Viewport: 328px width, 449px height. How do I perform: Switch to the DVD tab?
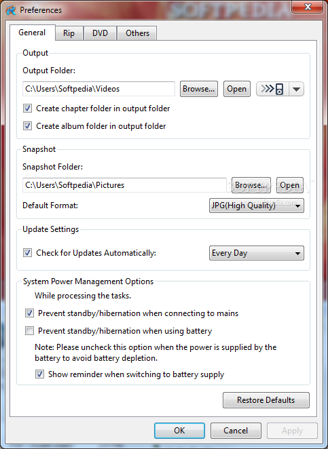click(x=100, y=33)
